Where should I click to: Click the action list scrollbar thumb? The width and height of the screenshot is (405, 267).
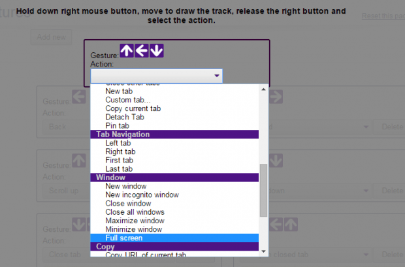(263, 191)
